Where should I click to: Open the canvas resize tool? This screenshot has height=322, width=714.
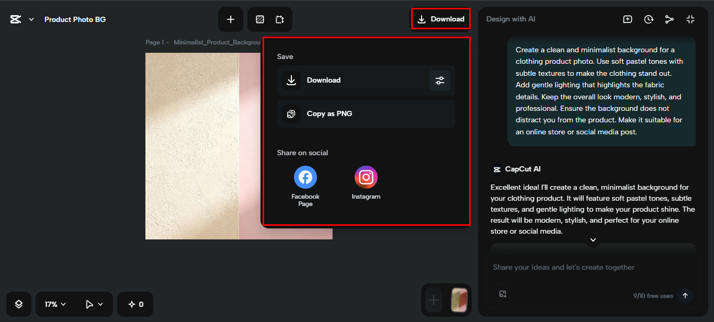click(x=280, y=19)
